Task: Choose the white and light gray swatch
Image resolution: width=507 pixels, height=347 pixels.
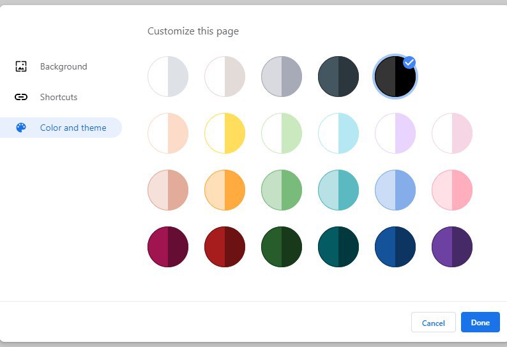Action: point(168,77)
